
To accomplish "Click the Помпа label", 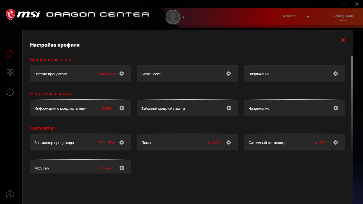I will point(147,143).
